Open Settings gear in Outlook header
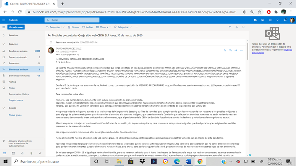 (270, 20)
